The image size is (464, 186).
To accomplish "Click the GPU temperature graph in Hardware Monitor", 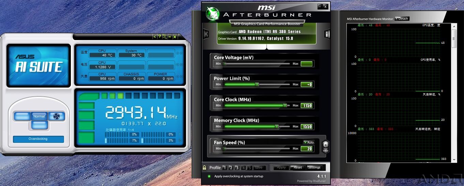I will pos(399,43).
